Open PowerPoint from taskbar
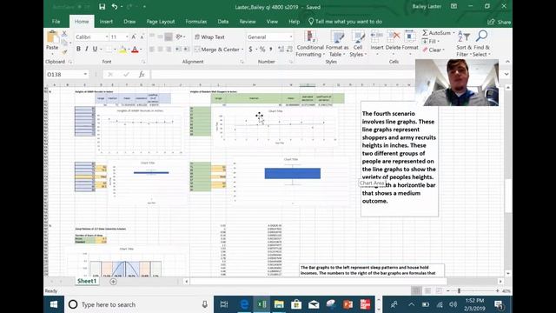The height and width of the screenshot is (313, 556). click(x=347, y=304)
